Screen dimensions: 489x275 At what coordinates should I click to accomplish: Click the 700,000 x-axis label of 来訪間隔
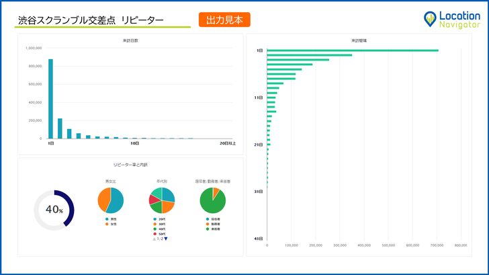(437, 245)
